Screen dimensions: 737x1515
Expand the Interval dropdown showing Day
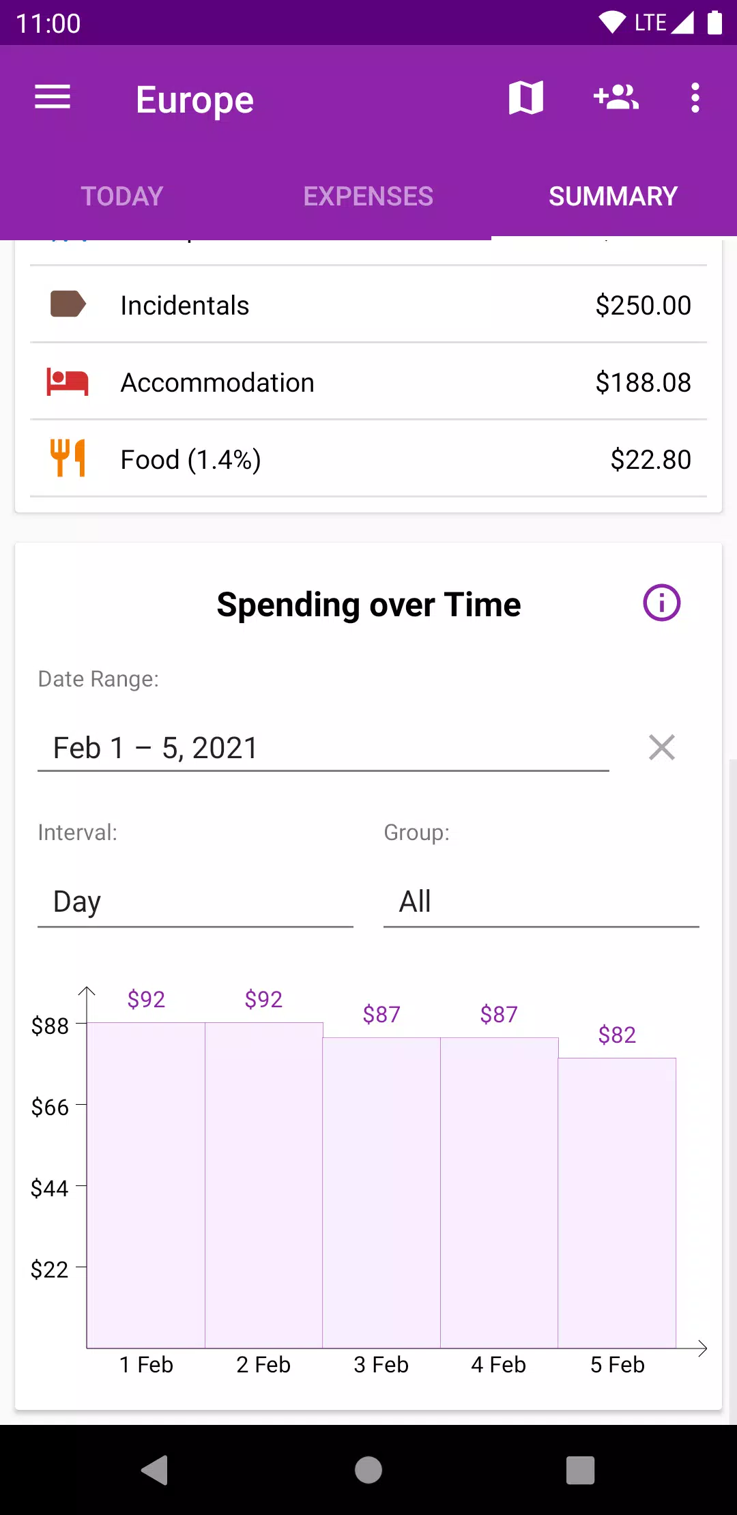point(195,902)
